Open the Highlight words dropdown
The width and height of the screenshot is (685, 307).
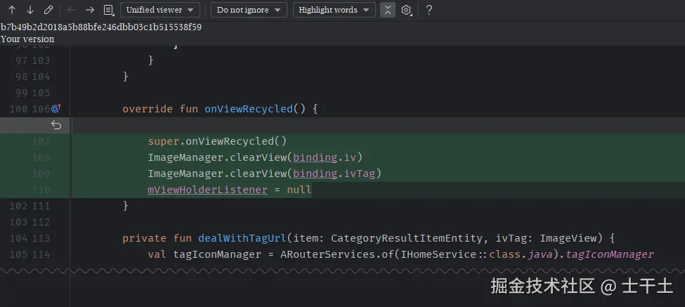334,10
